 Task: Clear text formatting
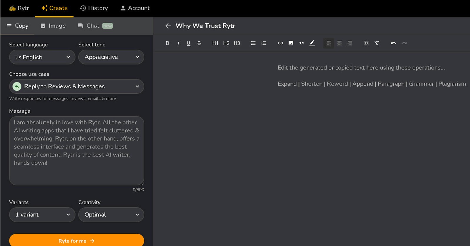(377, 43)
